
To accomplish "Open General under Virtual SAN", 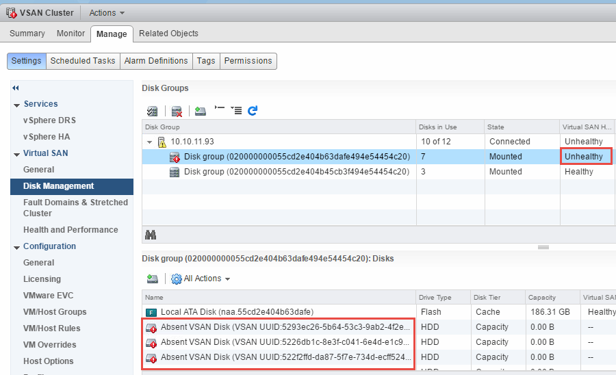I will click(x=38, y=170).
